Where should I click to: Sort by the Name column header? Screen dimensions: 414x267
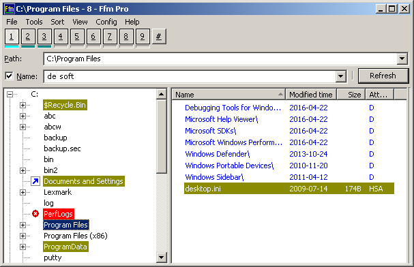tap(228, 95)
